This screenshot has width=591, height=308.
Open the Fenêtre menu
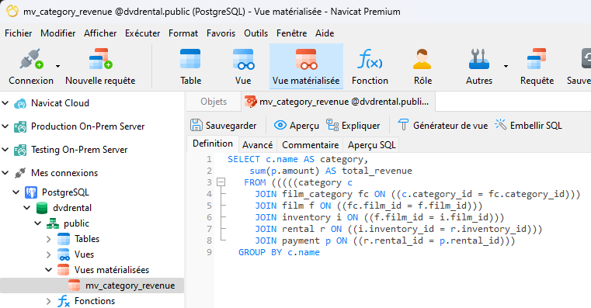click(292, 33)
